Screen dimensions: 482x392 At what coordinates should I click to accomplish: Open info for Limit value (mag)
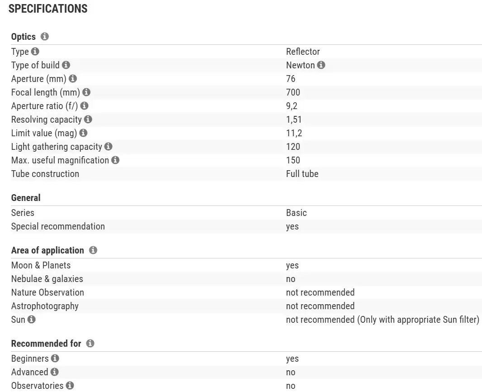[83, 133]
